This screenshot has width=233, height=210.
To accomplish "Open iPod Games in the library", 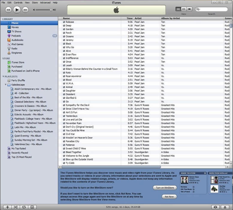I will coord(17,44).
